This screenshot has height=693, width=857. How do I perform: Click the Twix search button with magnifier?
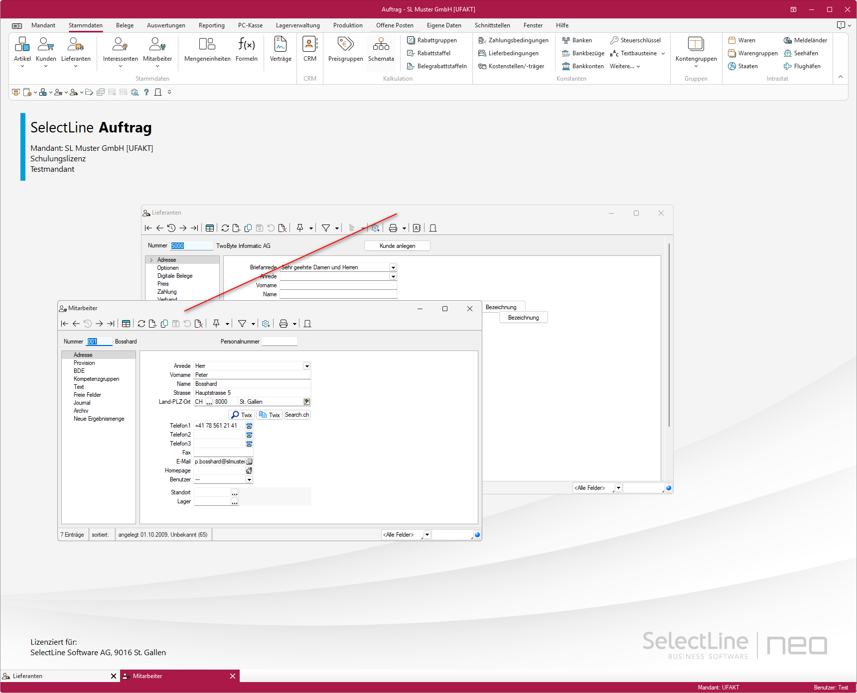[242, 415]
